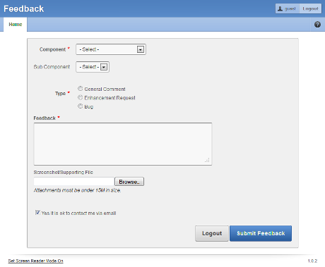This screenshot has height=267, width=325.
Task: Click the guest user icon
Action: [280, 8]
